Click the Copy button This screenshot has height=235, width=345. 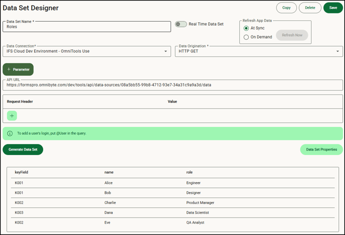point(286,7)
